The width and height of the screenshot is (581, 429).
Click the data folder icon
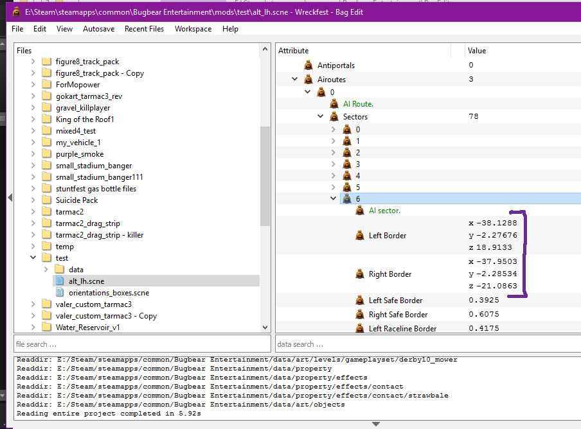pyautogui.click(x=59, y=270)
